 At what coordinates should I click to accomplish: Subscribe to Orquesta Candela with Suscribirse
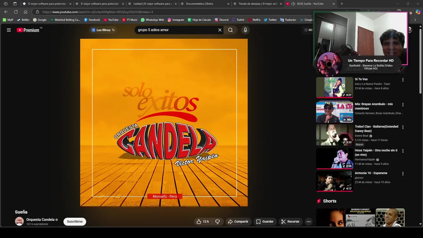[75, 221]
